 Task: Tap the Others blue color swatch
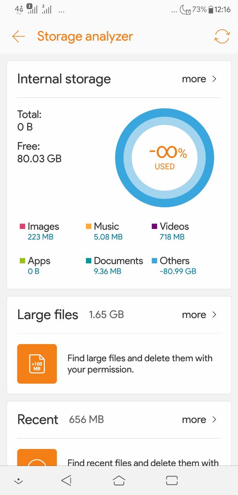[x=154, y=261]
